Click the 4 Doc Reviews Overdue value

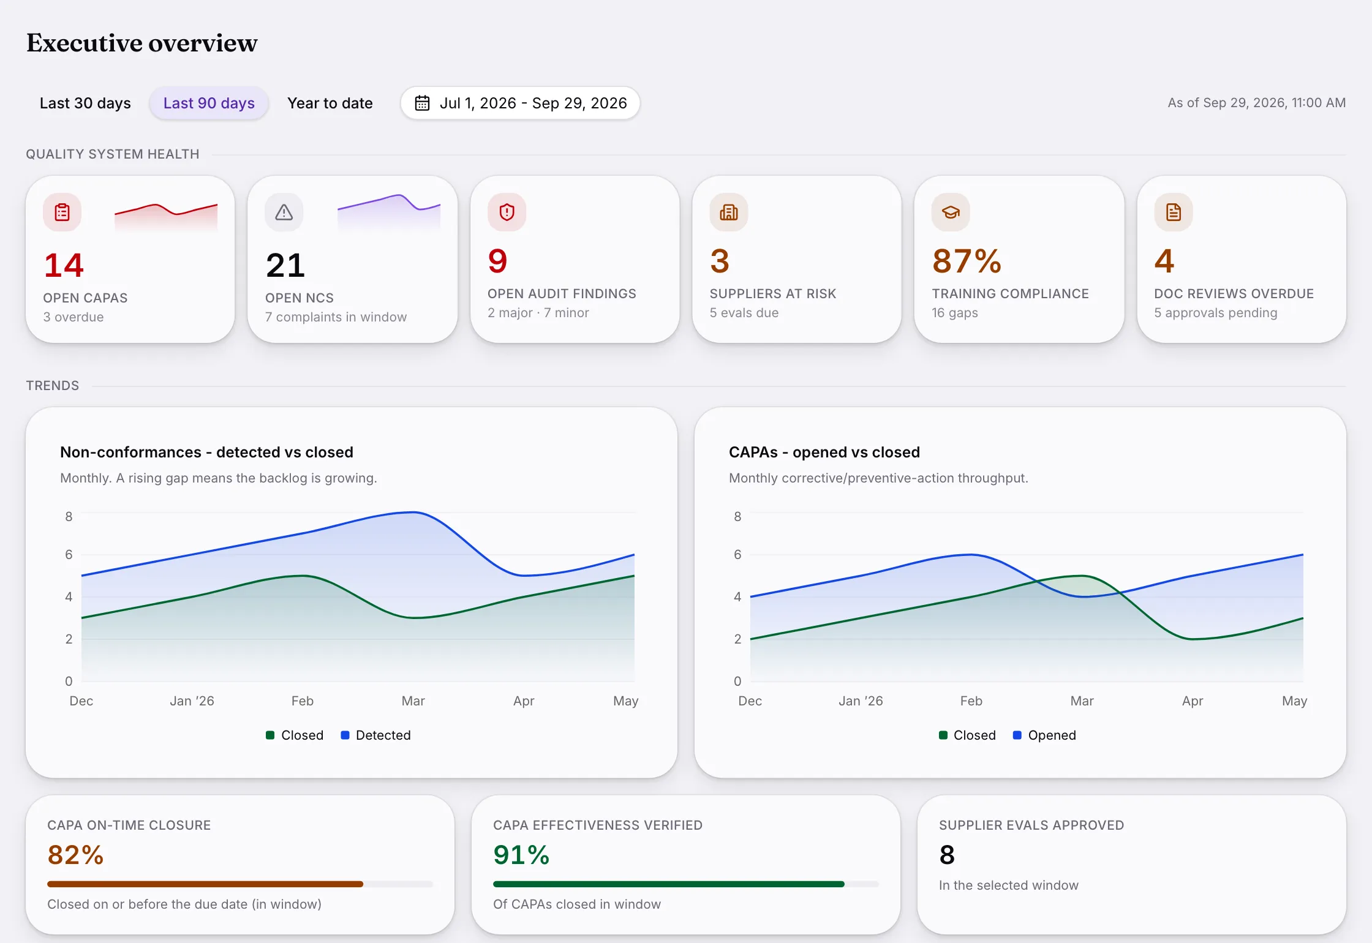(x=1164, y=261)
